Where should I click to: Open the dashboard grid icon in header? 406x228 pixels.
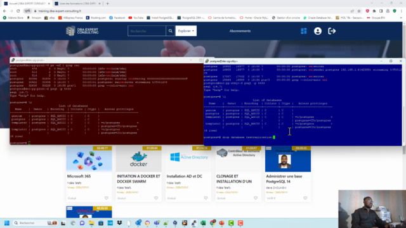click(304, 31)
